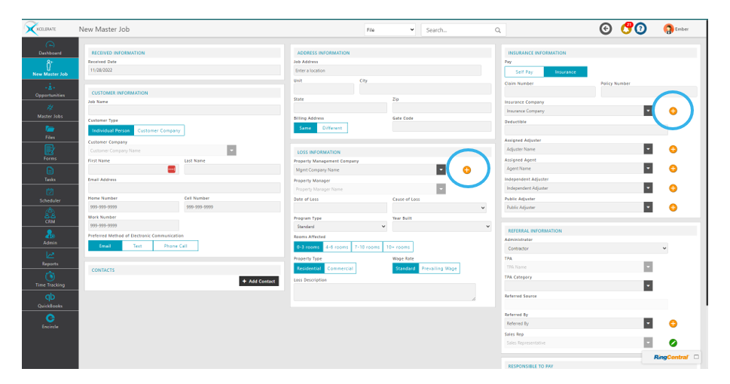Select Different billing address option

point(332,128)
